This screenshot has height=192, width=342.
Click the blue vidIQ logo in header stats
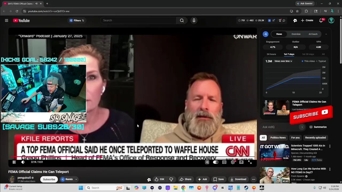pos(269,21)
